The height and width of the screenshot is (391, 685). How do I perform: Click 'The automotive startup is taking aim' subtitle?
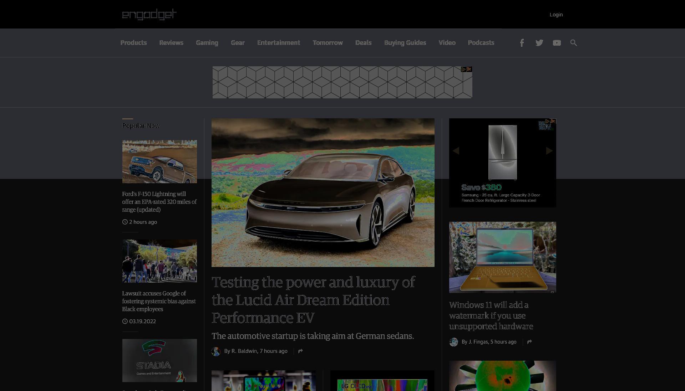(x=313, y=336)
